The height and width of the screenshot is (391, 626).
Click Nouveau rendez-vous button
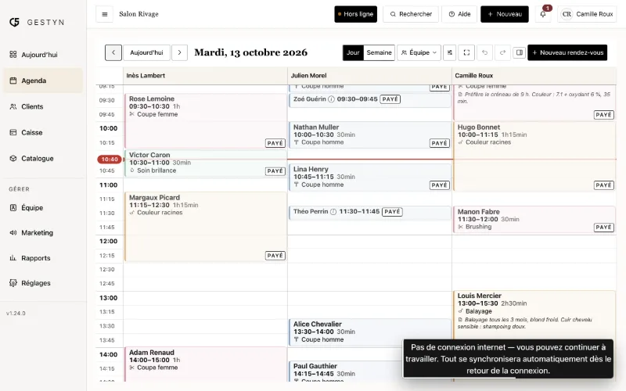(567, 52)
